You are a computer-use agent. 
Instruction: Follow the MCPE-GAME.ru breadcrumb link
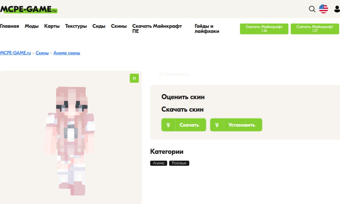point(15,53)
